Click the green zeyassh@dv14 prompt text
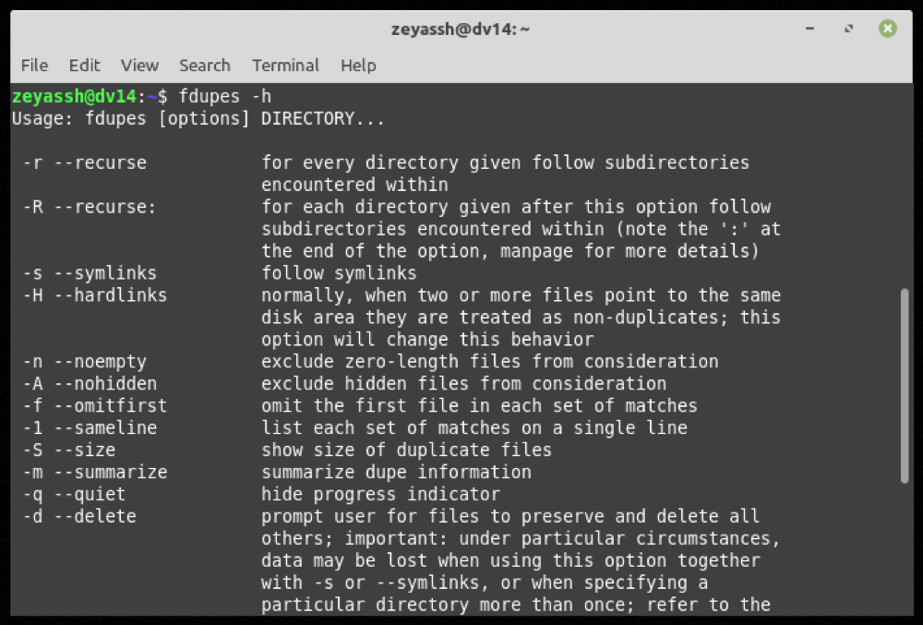The height and width of the screenshot is (625, 923). click(x=74, y=96)
